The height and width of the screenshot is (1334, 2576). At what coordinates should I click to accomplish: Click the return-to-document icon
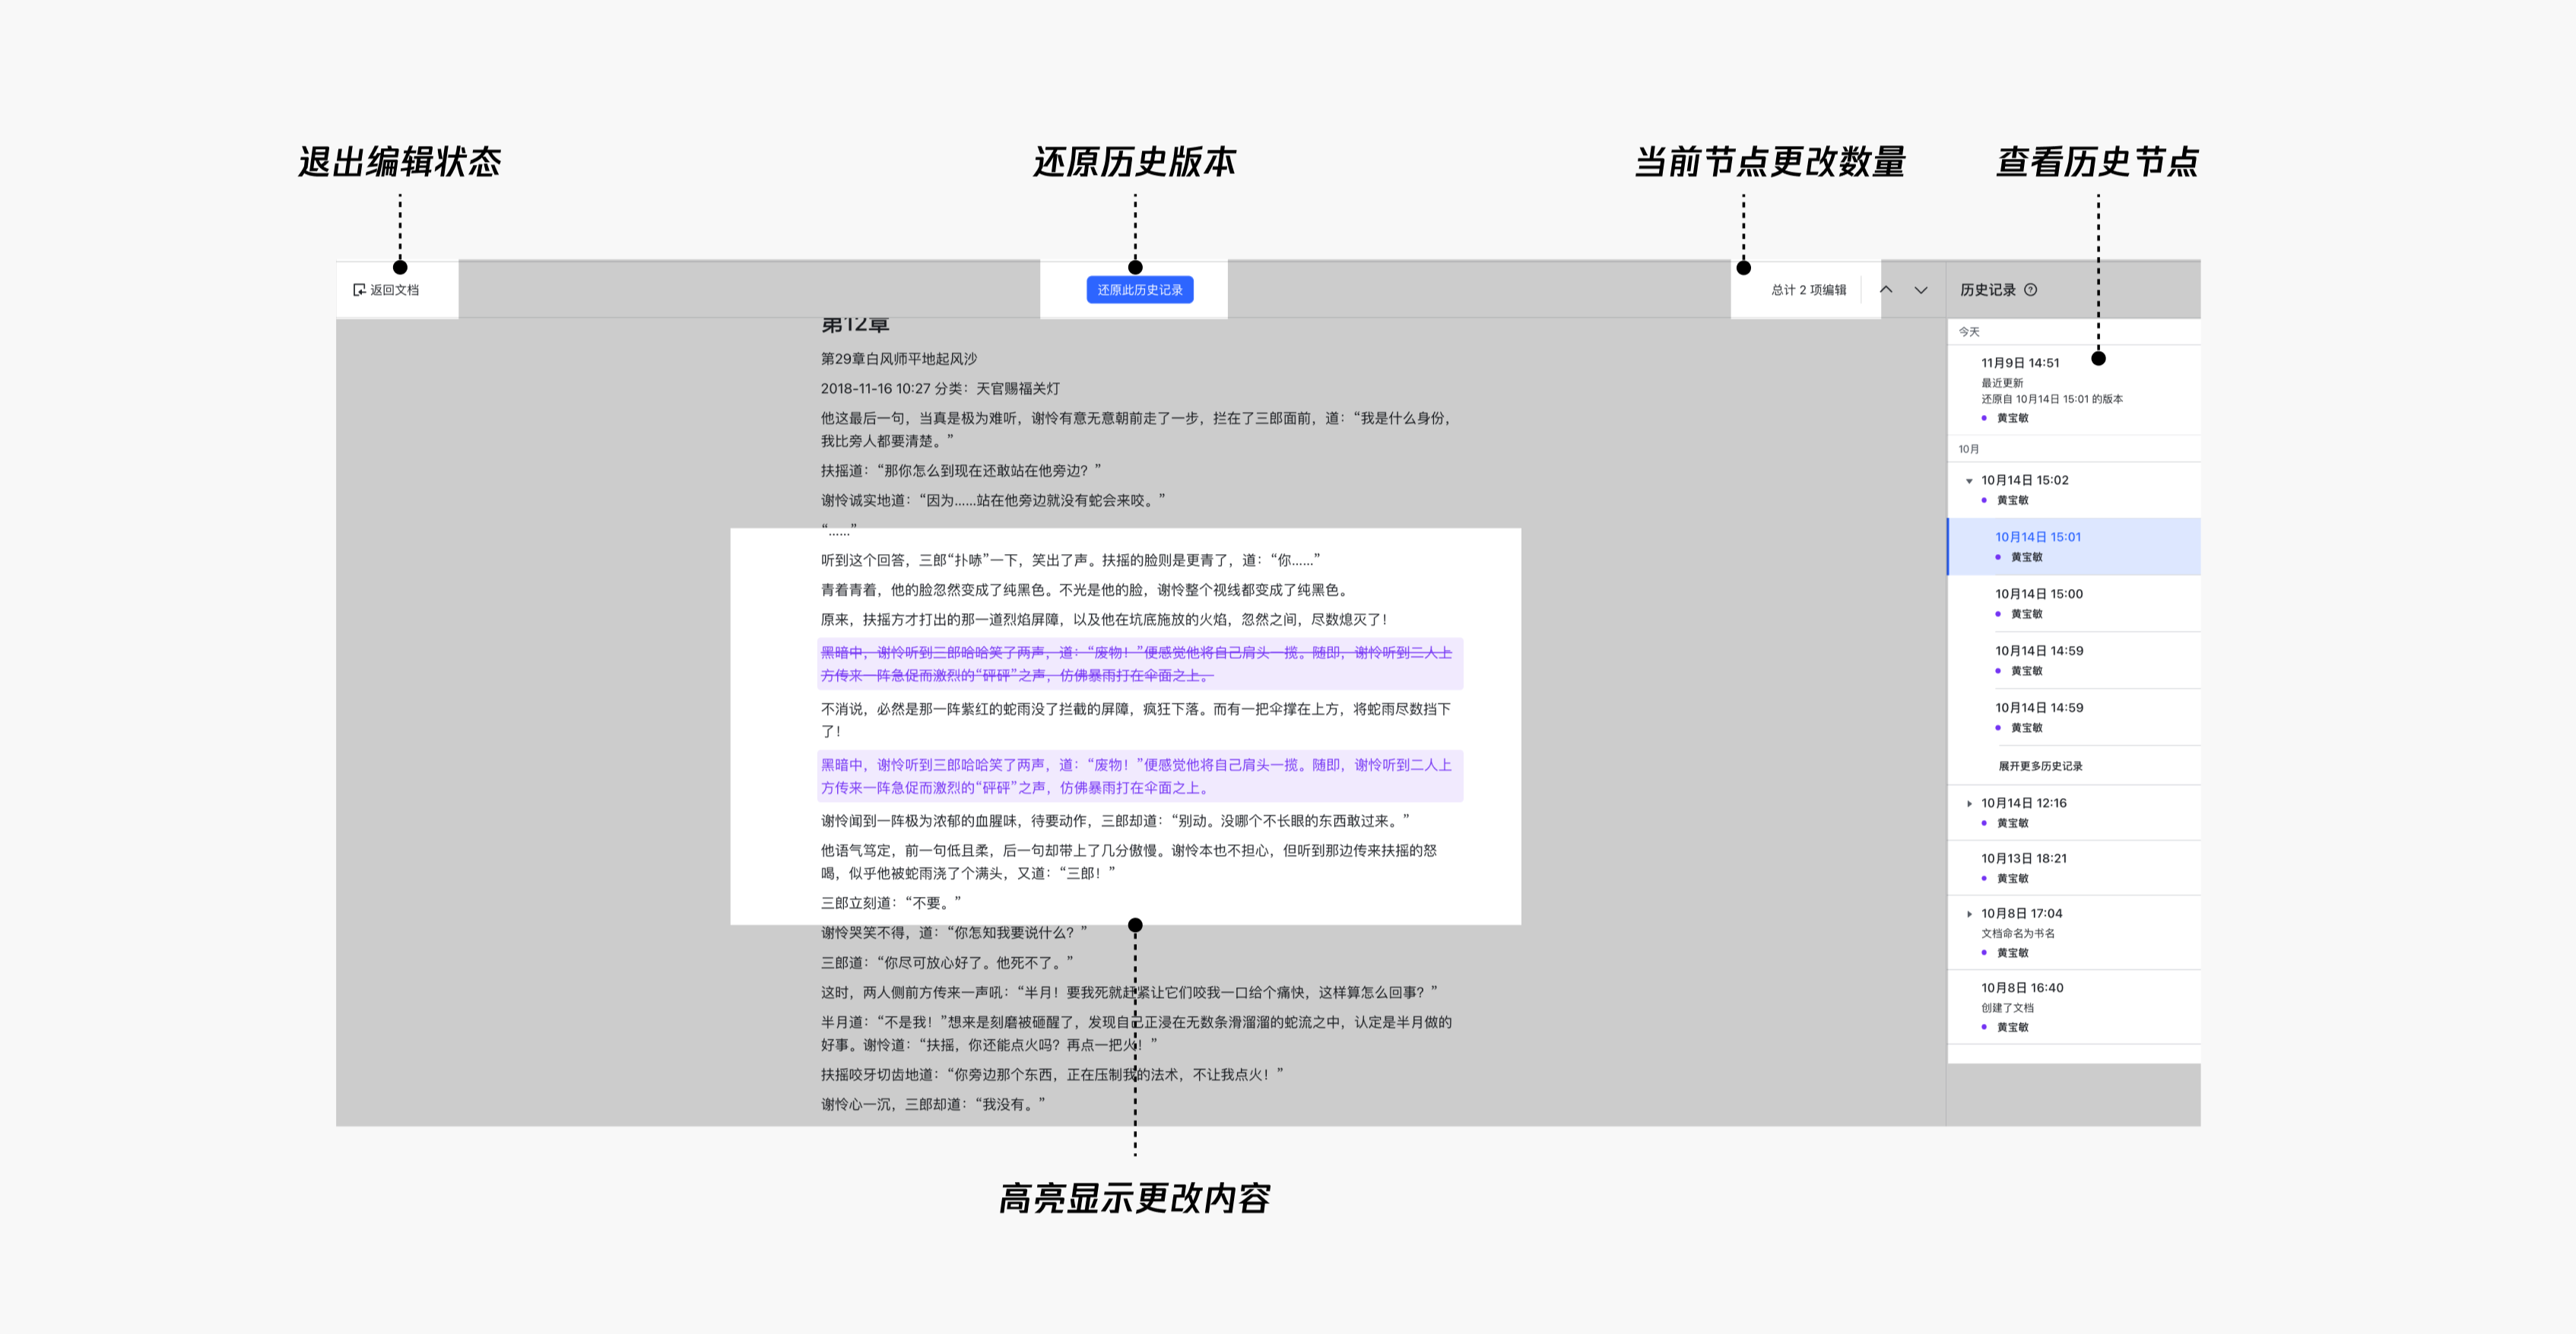pyautogui.click(x=359, y=290)
